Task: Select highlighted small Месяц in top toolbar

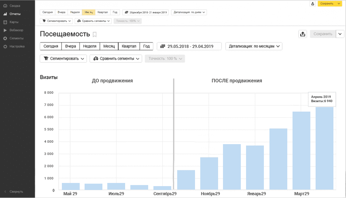Action: tap(88, 12)
